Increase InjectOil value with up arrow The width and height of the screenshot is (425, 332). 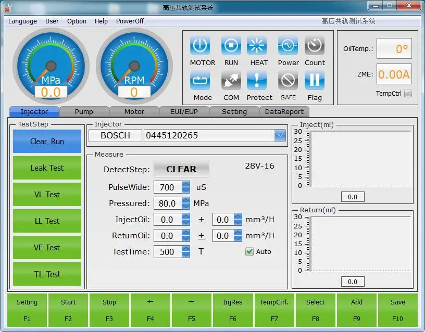tap(186, 216)
